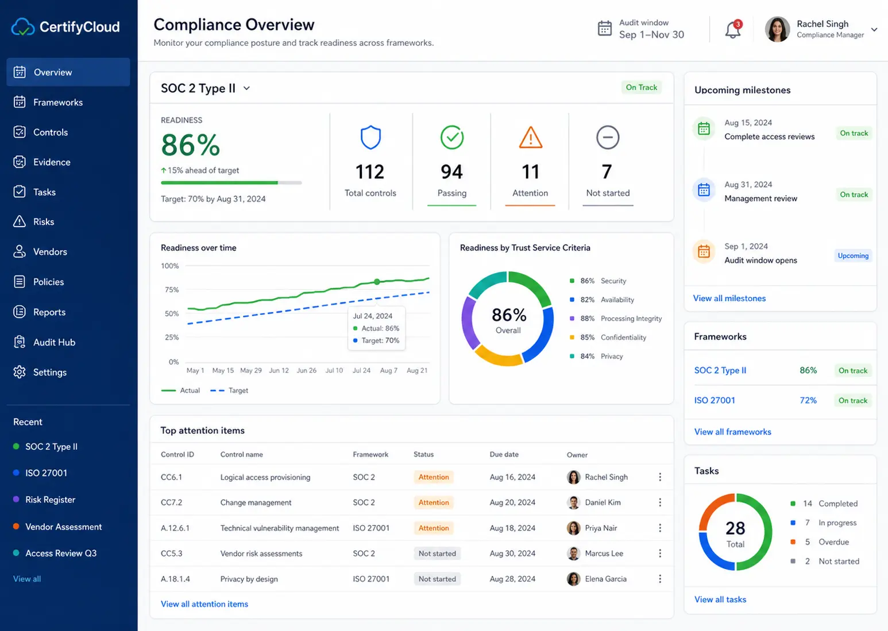The image size is (888, 631).
Task: Click the Not started minus circle icon
Action: (608, 138)
